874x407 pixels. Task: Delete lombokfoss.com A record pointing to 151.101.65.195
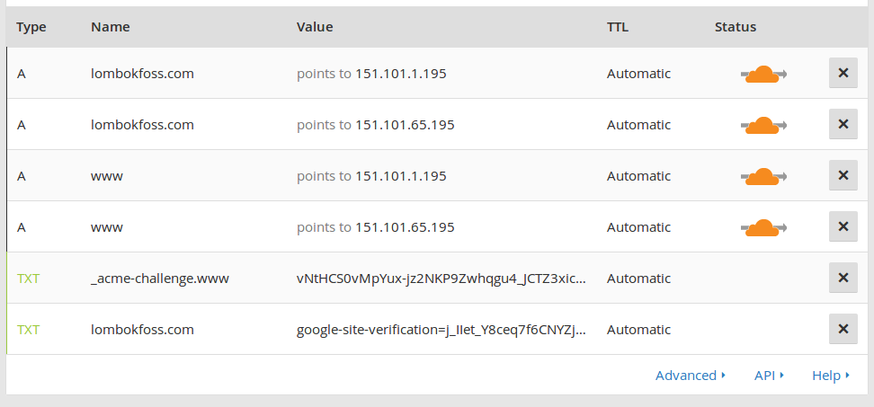[843, 124]
